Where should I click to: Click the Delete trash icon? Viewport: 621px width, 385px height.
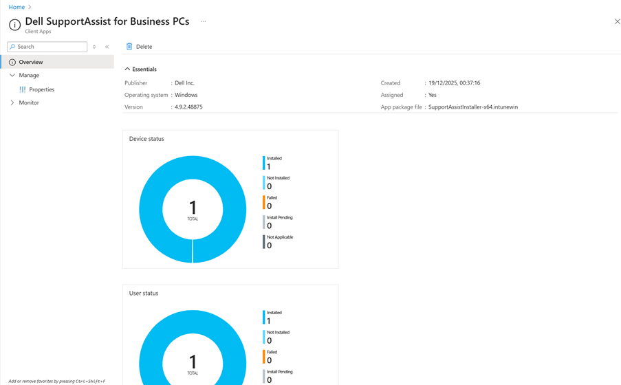click(129, 47)
